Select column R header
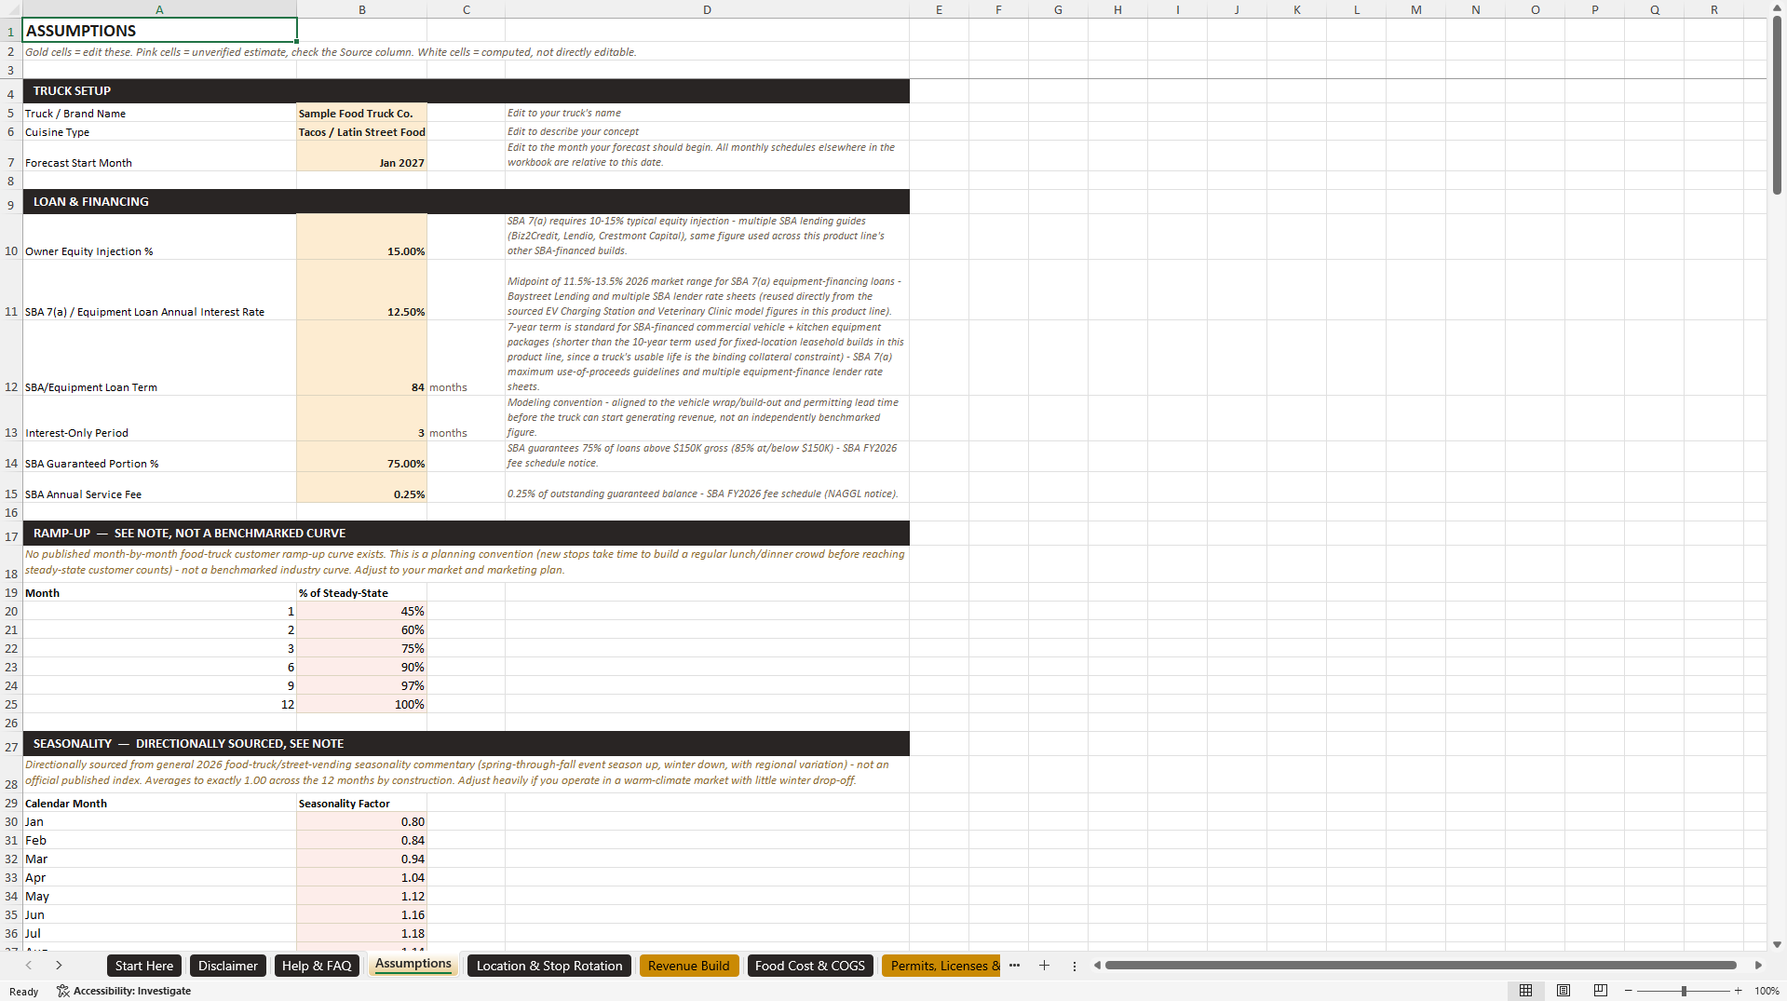 1713,9
